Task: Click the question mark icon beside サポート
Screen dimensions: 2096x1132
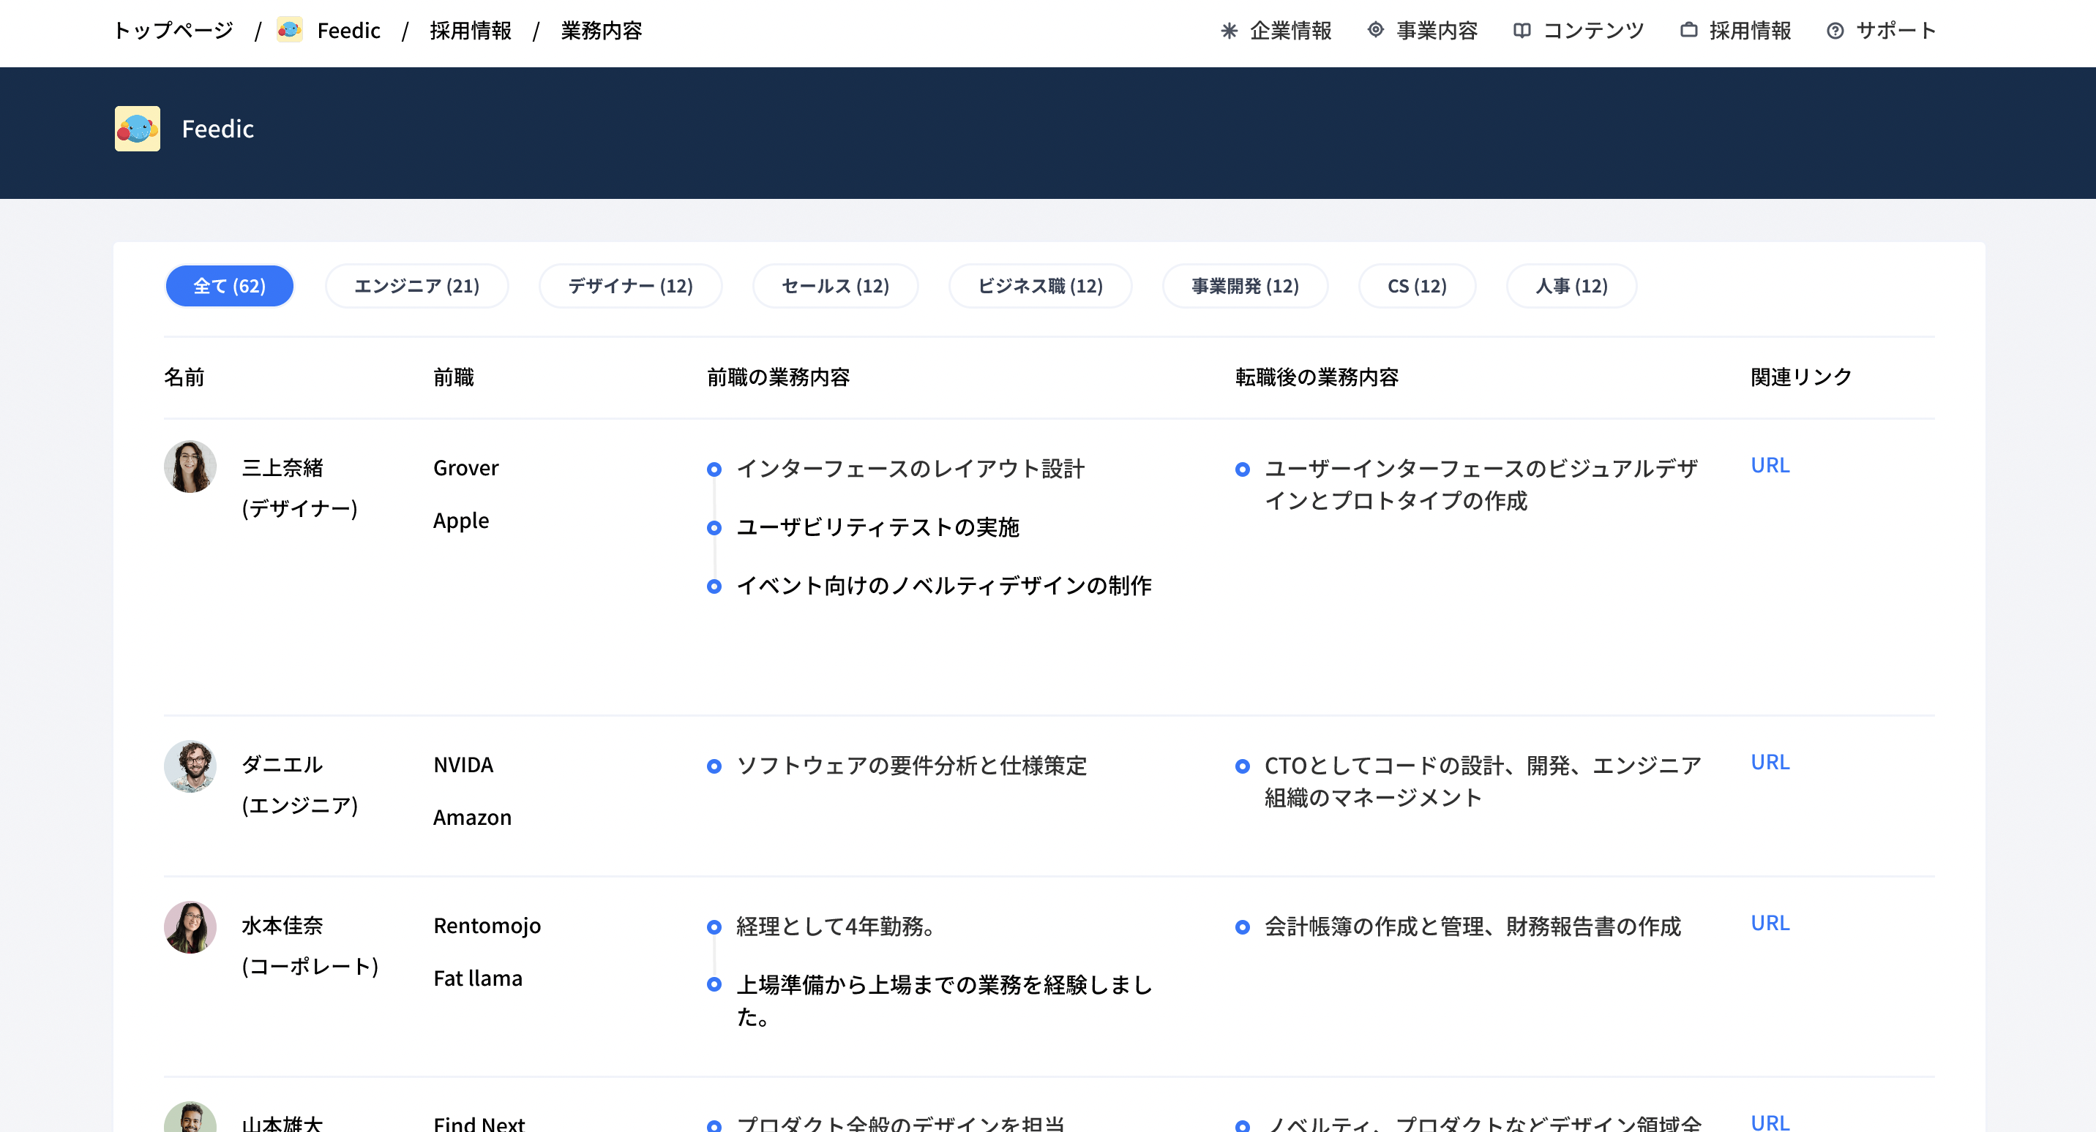Action: tap(1835, 31)
